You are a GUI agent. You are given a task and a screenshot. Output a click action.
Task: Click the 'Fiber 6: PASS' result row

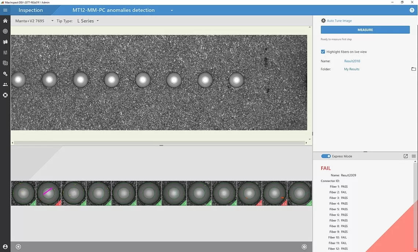pos(338,215)
